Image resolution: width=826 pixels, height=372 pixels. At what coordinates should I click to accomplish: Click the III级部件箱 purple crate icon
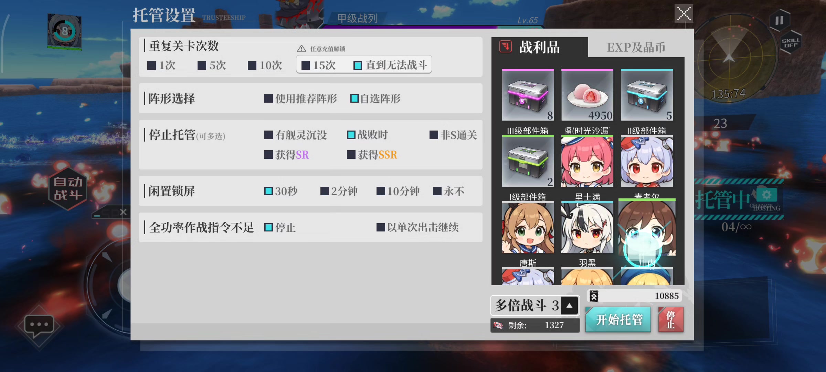click(528, 95)
